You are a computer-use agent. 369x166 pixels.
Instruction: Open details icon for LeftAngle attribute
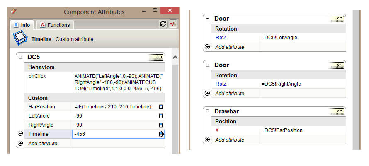pos(161,116)
